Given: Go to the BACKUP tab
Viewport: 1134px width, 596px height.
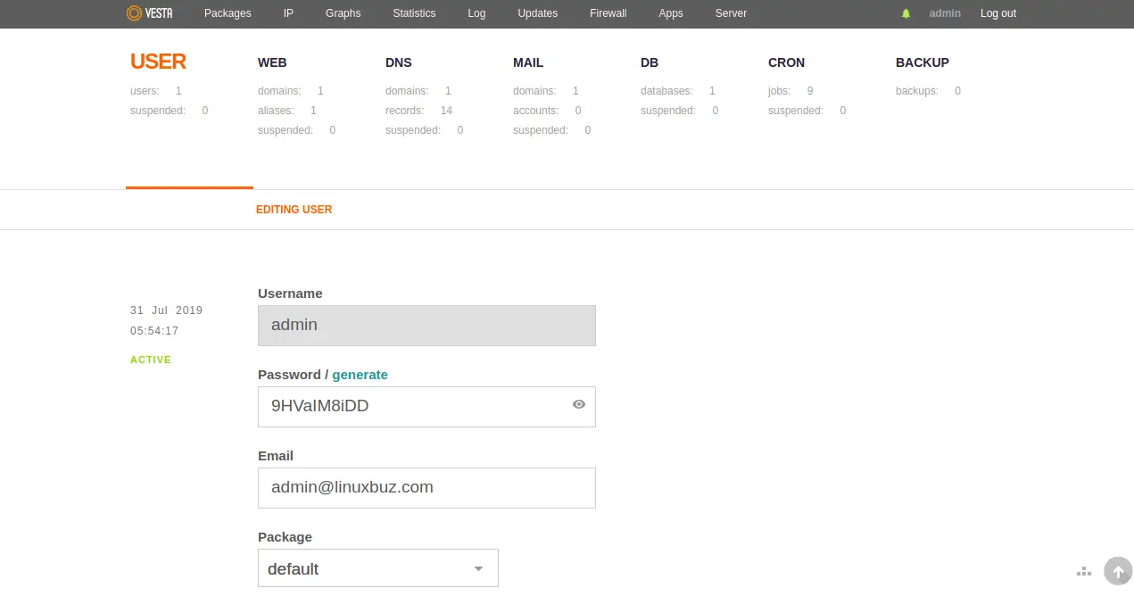Looking at the screenshot, I should coord(922,62).
